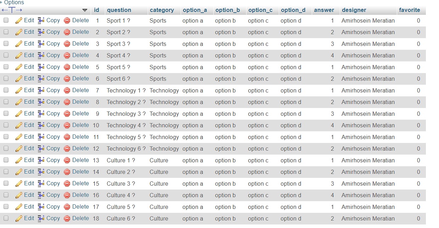Click the Copy icon for Sport 3 row

click(x=41, y=44)
